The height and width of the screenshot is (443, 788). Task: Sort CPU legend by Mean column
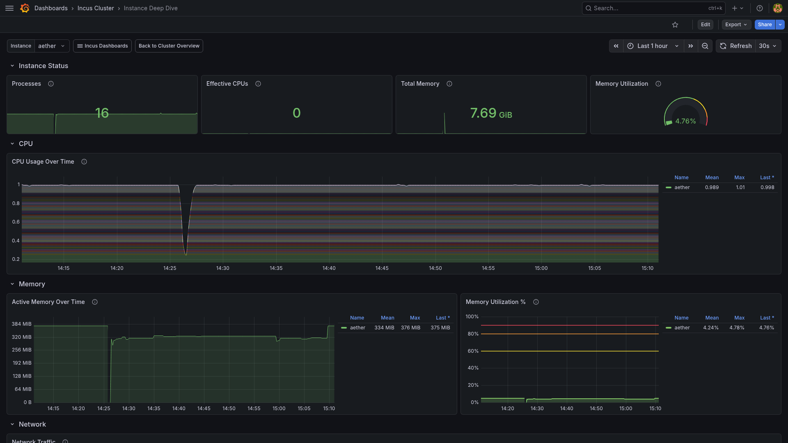pyautogui.click(x=712, y=178)
